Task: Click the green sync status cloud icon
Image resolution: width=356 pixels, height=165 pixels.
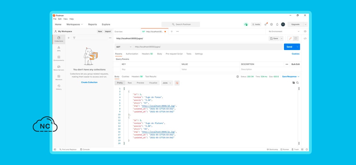Action: (x=246, y=24)
